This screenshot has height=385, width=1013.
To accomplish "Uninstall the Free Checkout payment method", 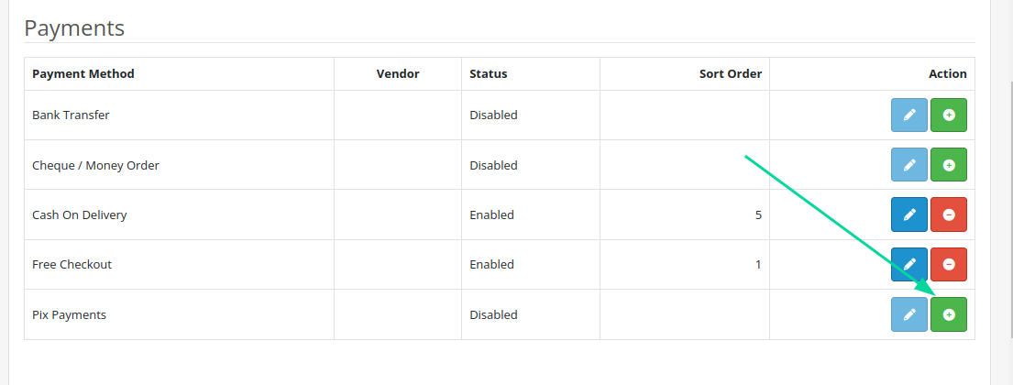I will pos(949,264).
